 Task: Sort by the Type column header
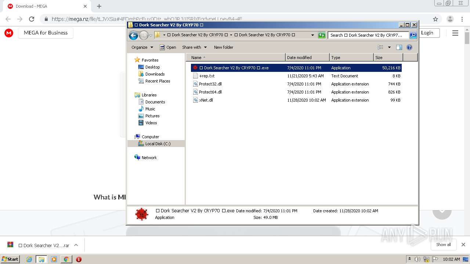351,58
